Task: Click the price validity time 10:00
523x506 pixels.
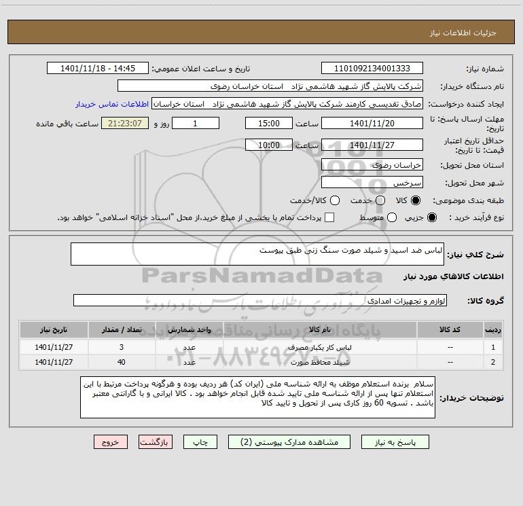Action: [269, 145]
